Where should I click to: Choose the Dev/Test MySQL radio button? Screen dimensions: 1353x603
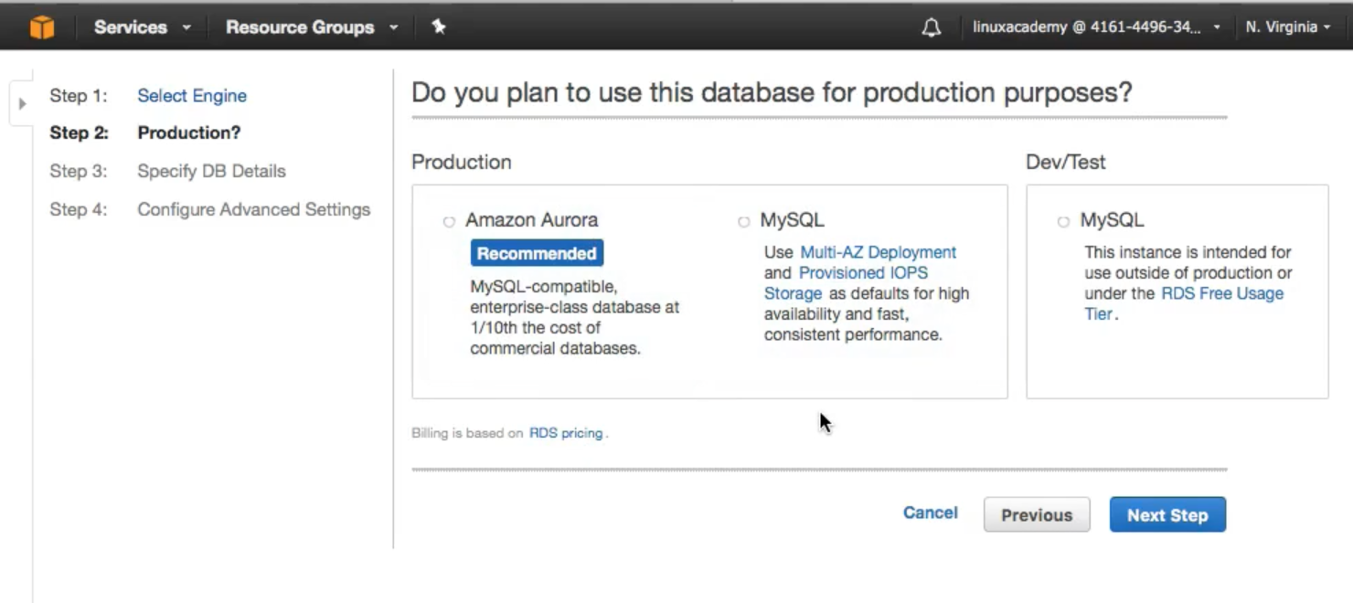coord(1063,222)
